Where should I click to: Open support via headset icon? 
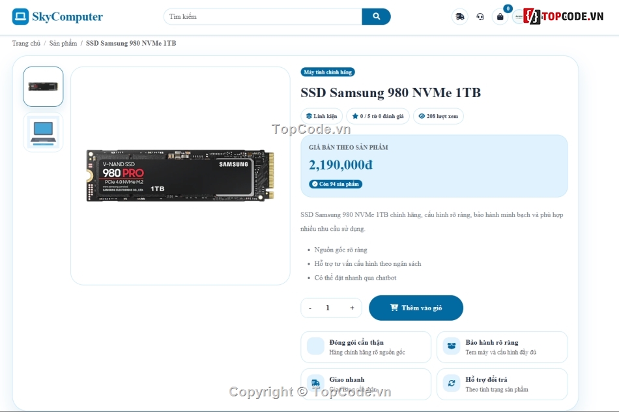click(x=480, y=16)
